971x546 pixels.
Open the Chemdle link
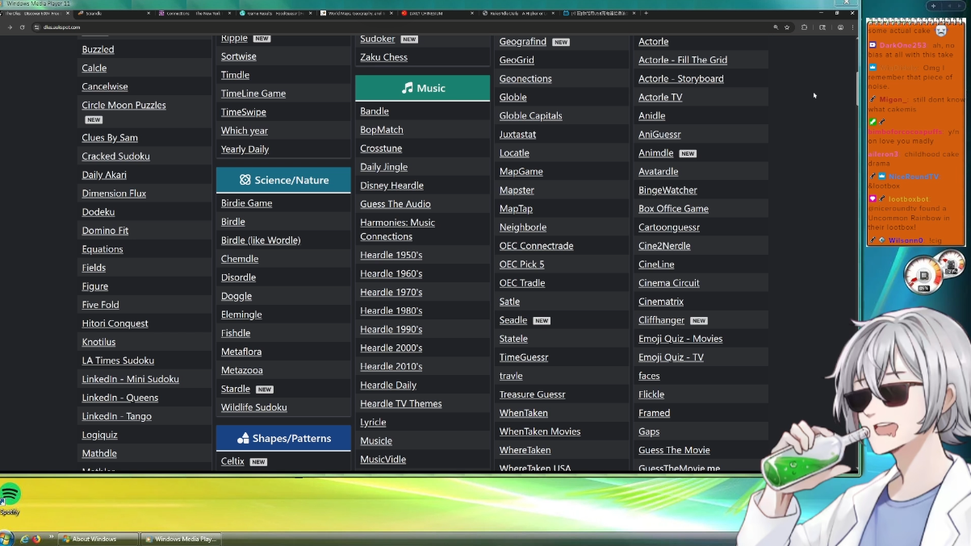[240, 259]
